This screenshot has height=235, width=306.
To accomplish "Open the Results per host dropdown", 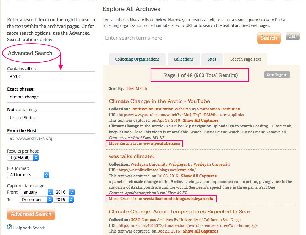I will 23,157.
